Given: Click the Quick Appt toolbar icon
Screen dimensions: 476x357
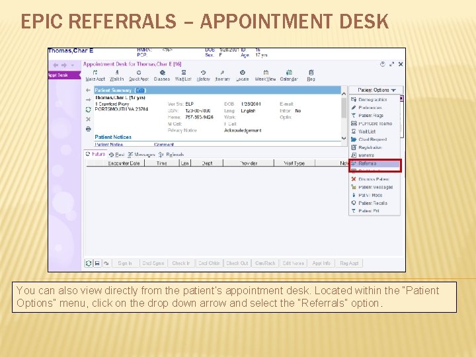Looking at the screenshot, I should [x=139, y=75].
